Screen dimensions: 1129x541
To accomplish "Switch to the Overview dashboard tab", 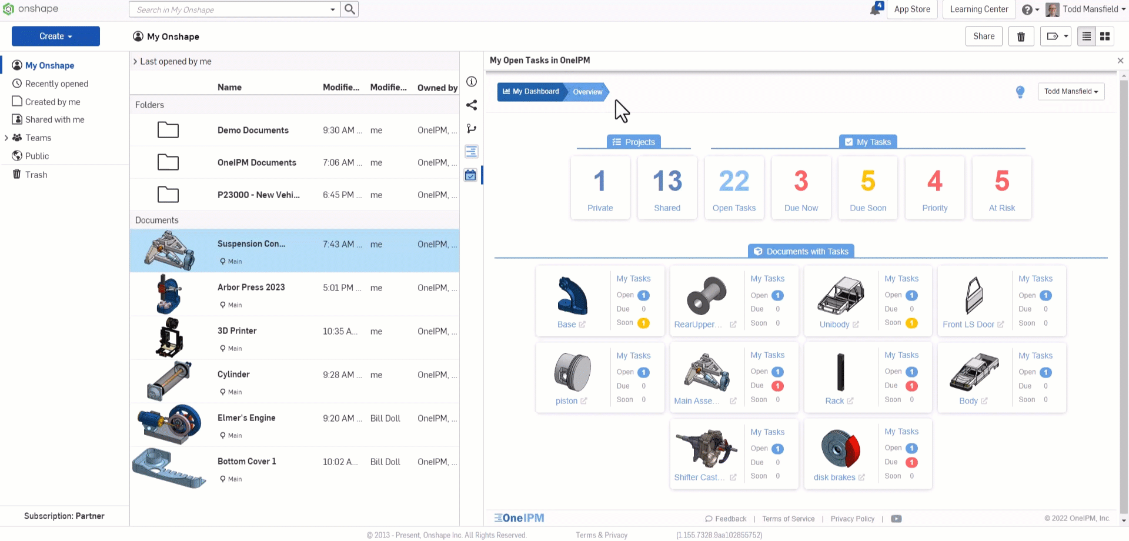I will point(587,92).
